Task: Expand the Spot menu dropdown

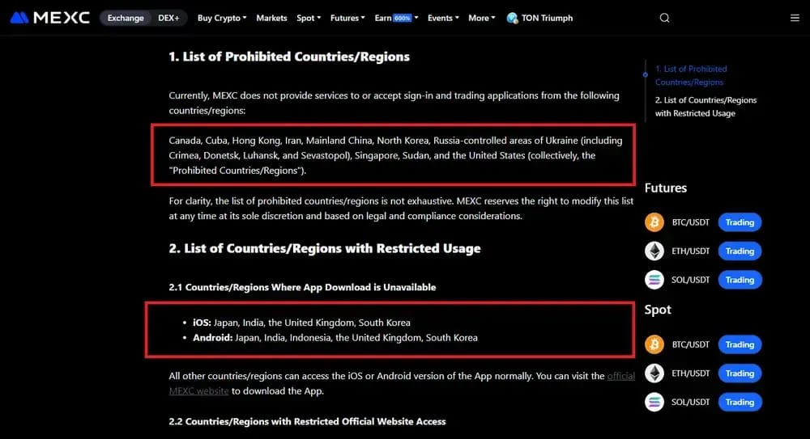Action: 309,18
